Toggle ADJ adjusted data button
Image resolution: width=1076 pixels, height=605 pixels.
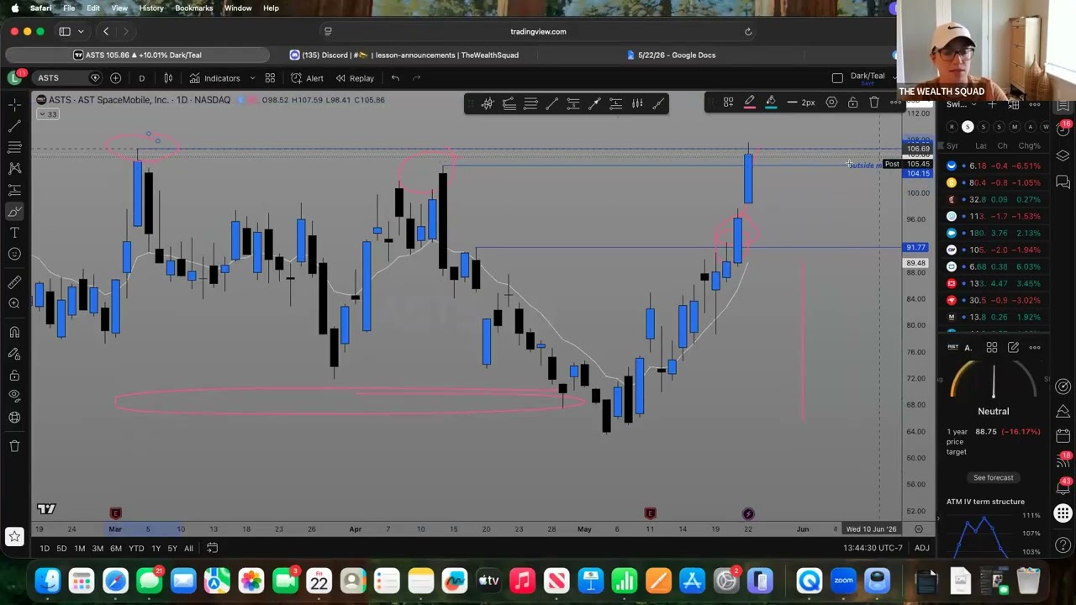(x=922, y=549)
